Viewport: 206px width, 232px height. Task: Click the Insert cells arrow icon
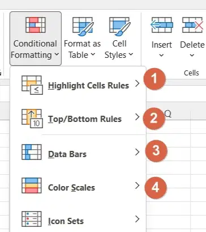162,25
